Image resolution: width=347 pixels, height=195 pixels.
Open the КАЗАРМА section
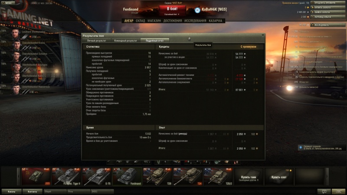[215, 20]
